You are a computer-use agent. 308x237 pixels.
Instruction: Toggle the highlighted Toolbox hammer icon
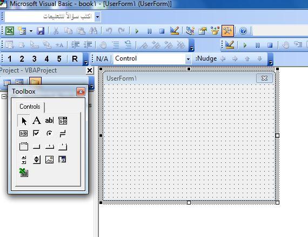227,31
